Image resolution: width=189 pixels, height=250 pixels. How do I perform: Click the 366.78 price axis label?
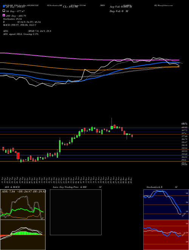click(184, 139)
